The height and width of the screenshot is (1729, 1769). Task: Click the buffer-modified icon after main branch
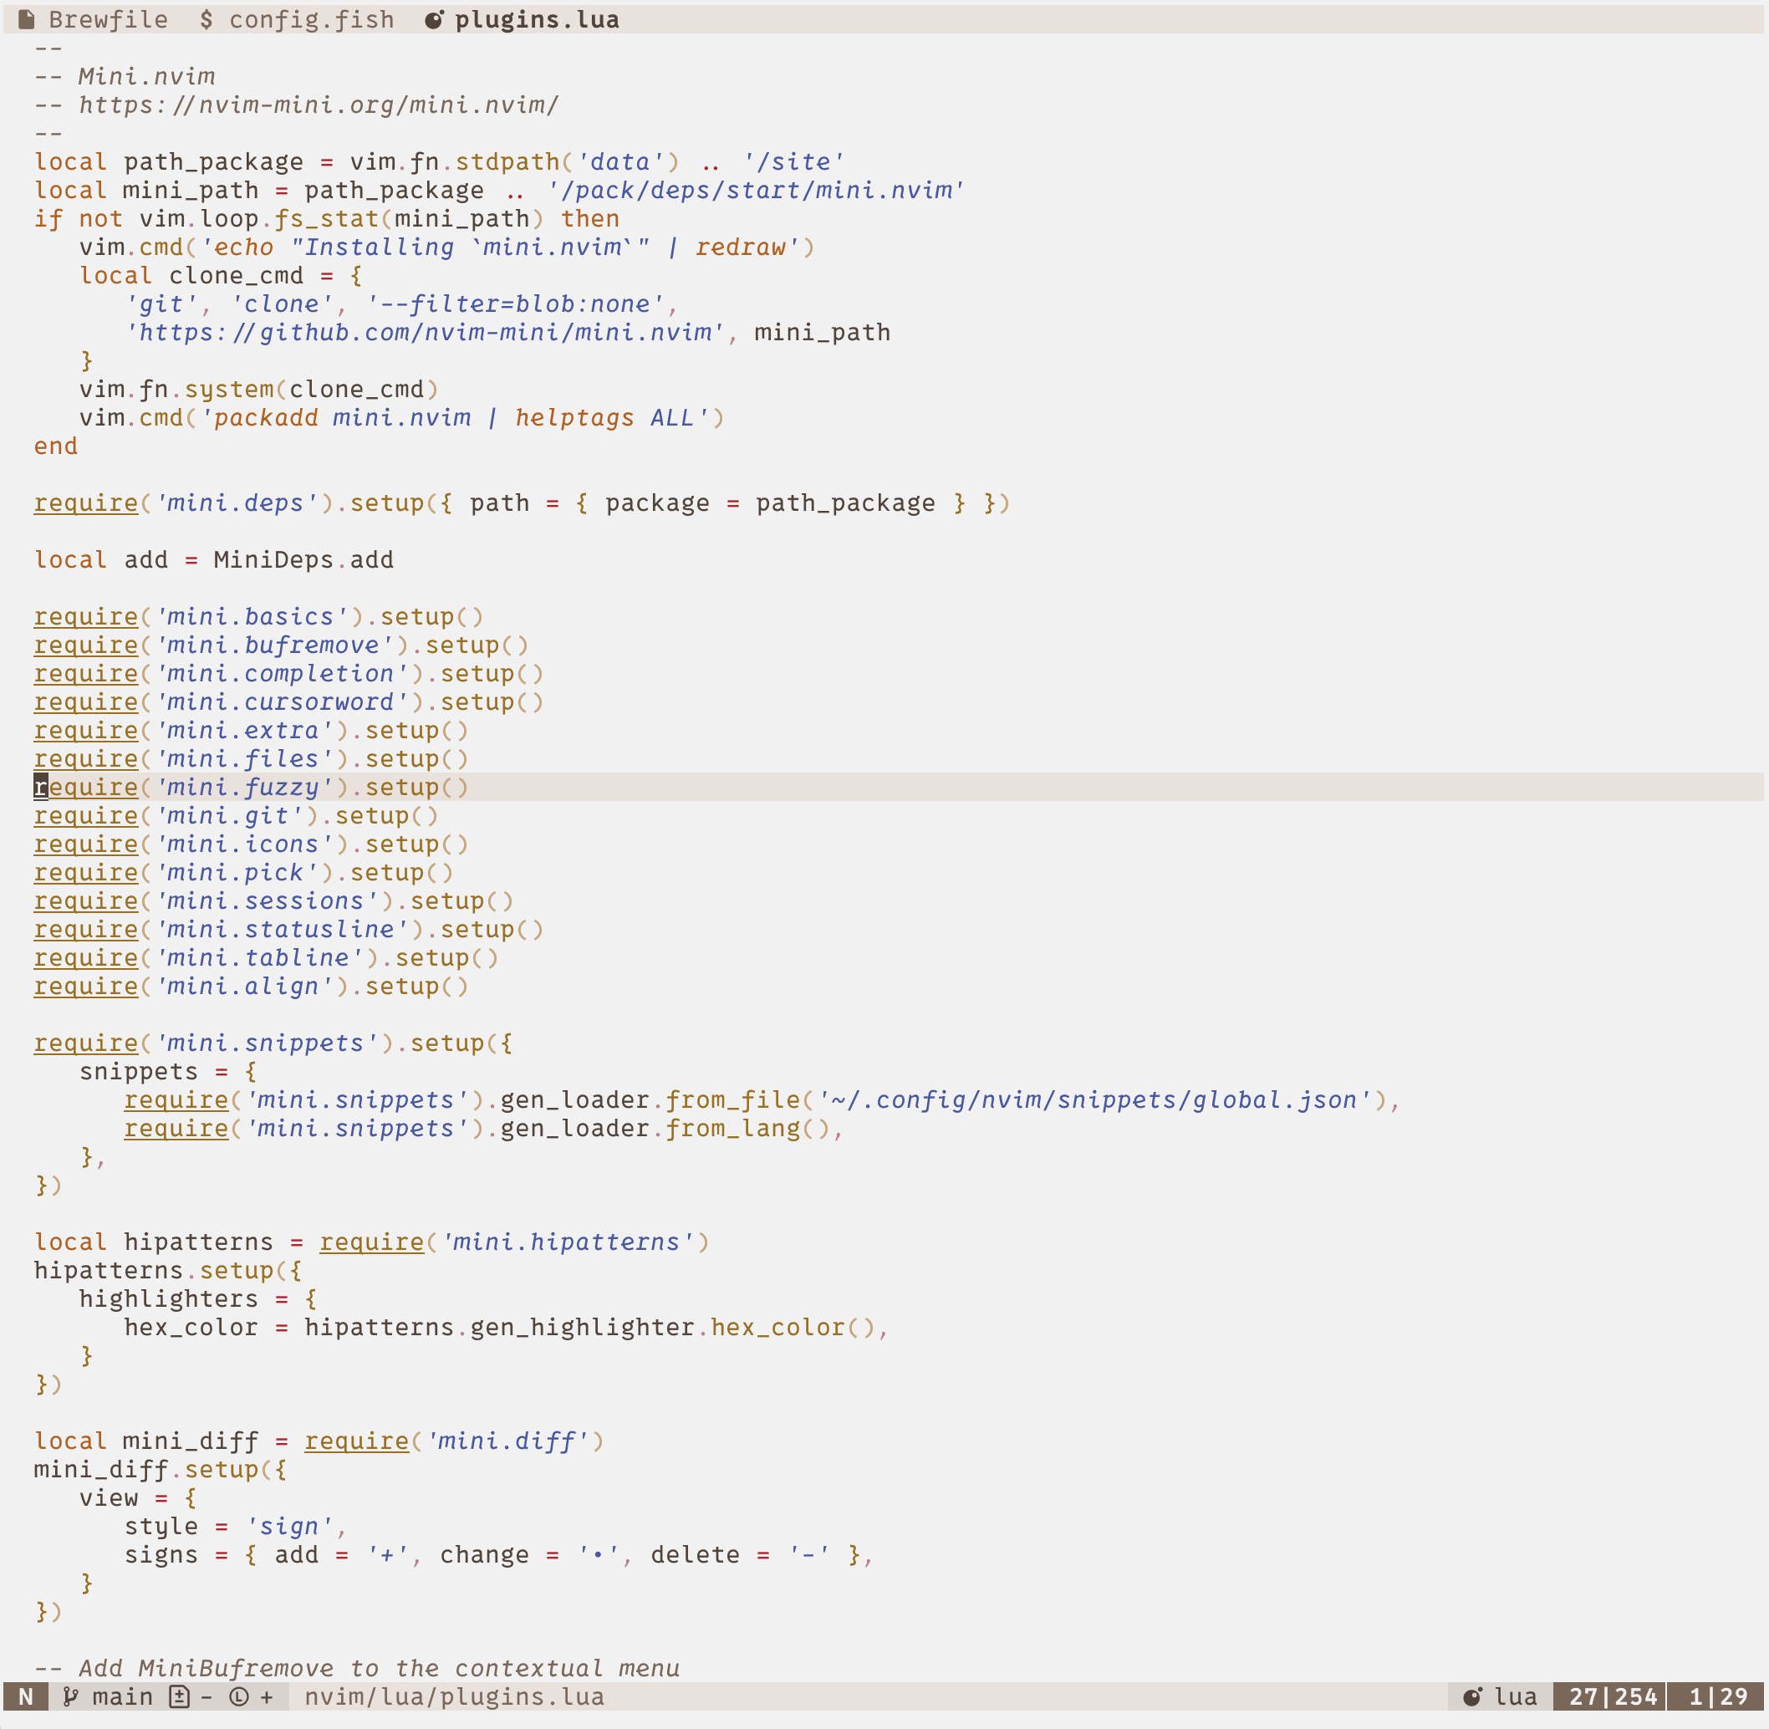pyautogui.click(x=178, y=1696)
